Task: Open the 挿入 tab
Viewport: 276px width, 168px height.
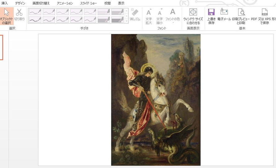Action: pos(4,3)
